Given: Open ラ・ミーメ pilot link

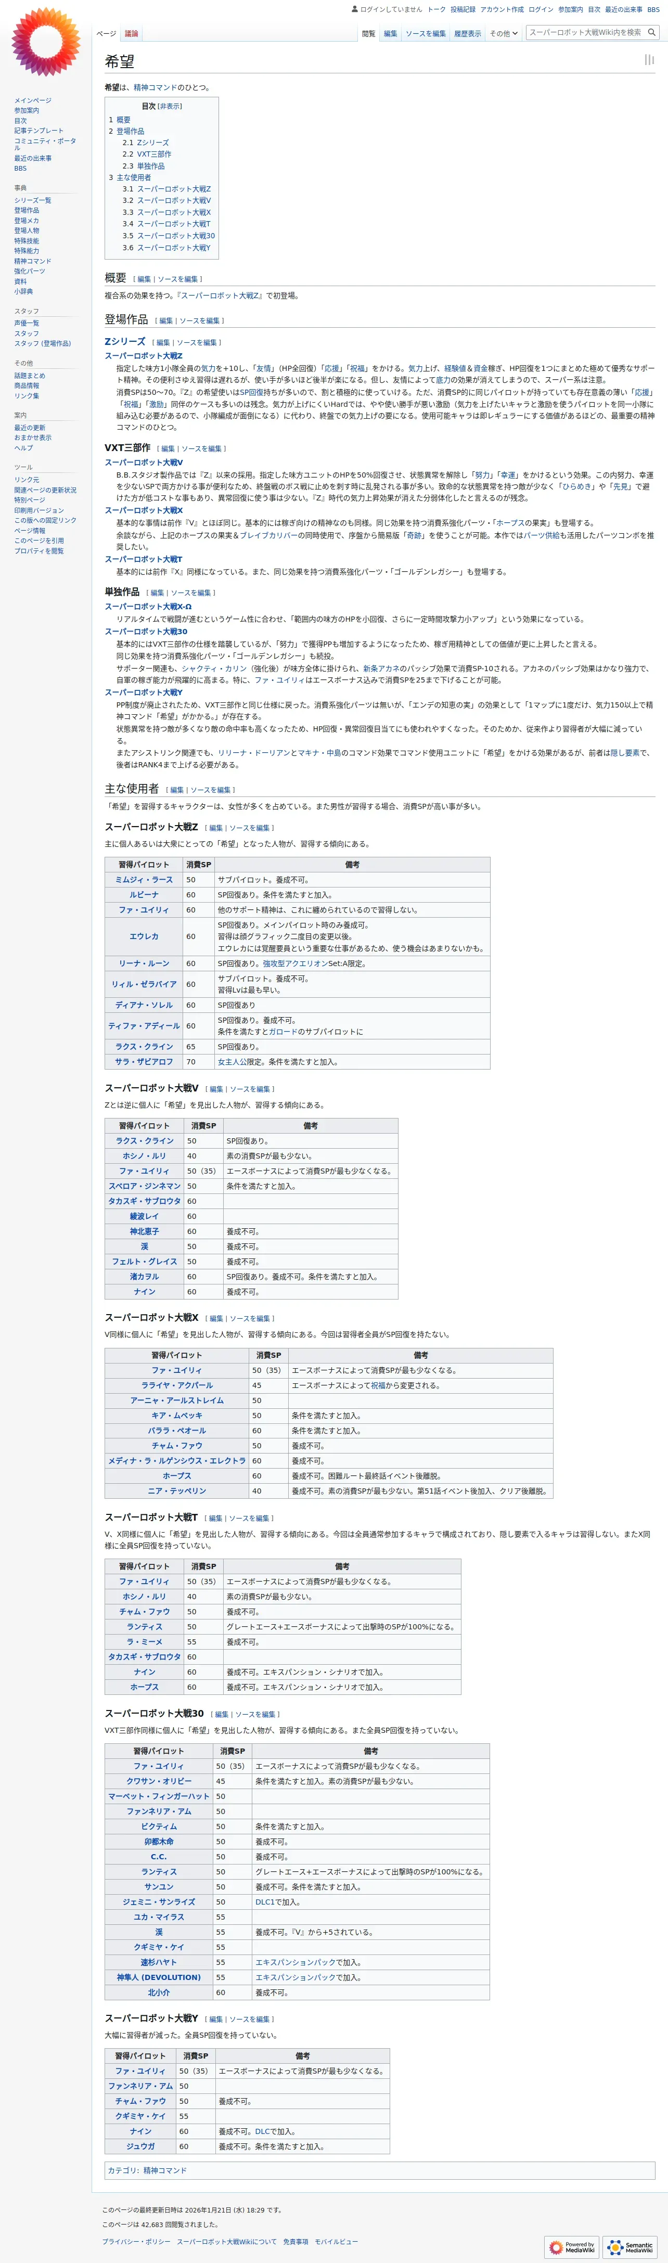Looking at the screenshot, I should (144, 1642).
